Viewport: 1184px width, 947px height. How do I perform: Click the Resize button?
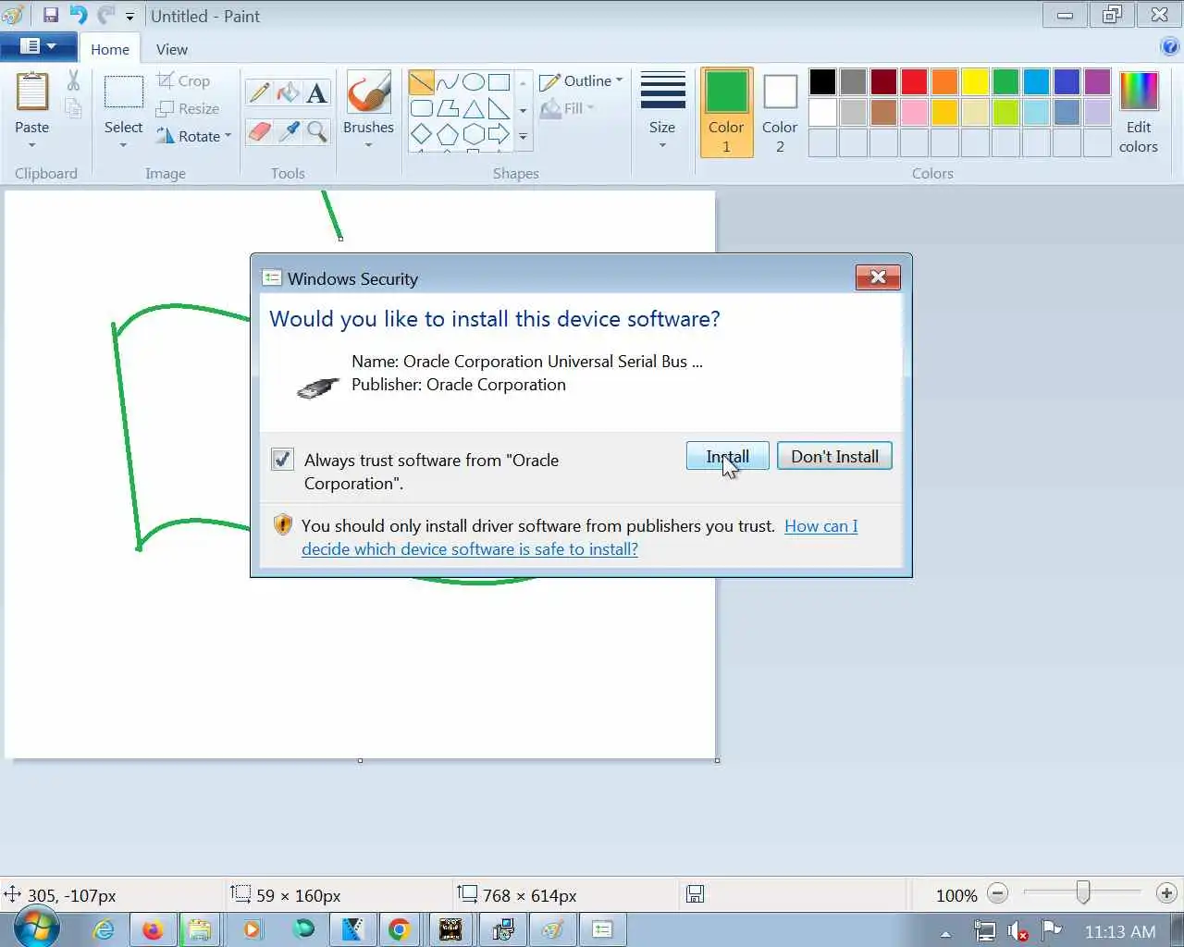pos(188,109)
